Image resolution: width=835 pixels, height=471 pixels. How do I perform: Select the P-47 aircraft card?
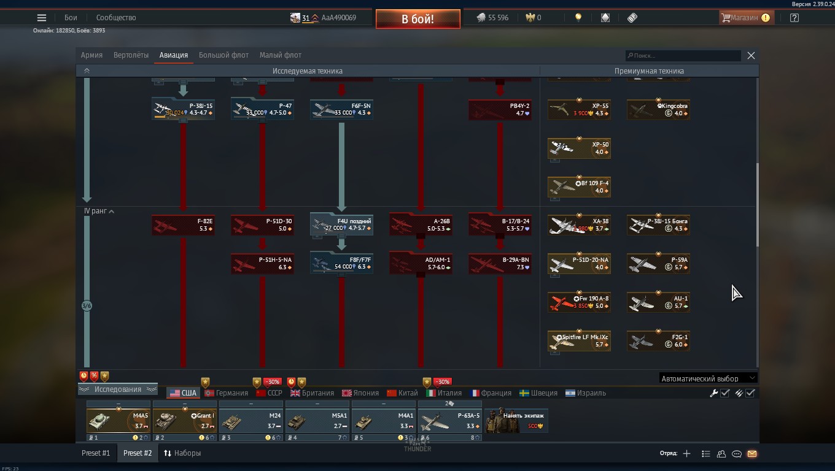262,109
